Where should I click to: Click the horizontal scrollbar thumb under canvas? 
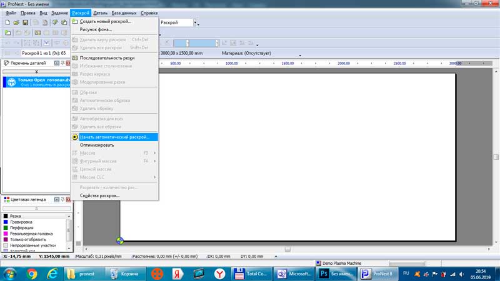pyautogui.click(x=287, y=249)
